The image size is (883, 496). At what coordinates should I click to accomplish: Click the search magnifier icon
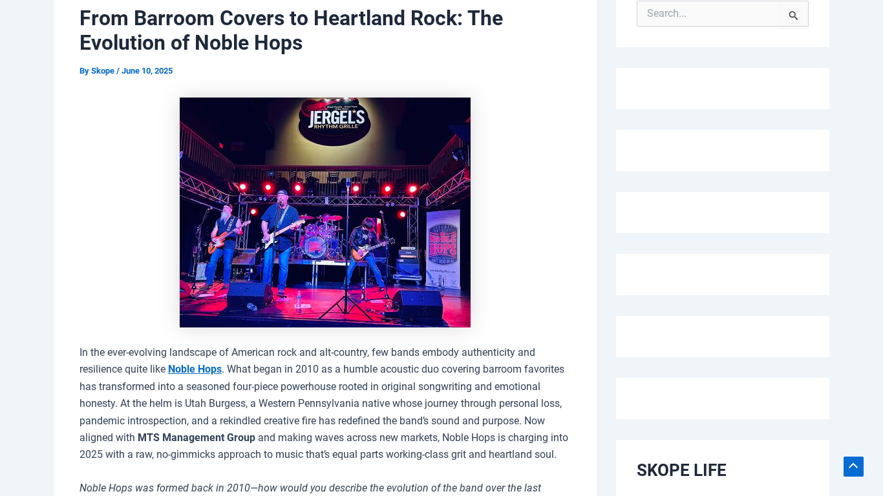pyautogui.click(x=793, y=15)
